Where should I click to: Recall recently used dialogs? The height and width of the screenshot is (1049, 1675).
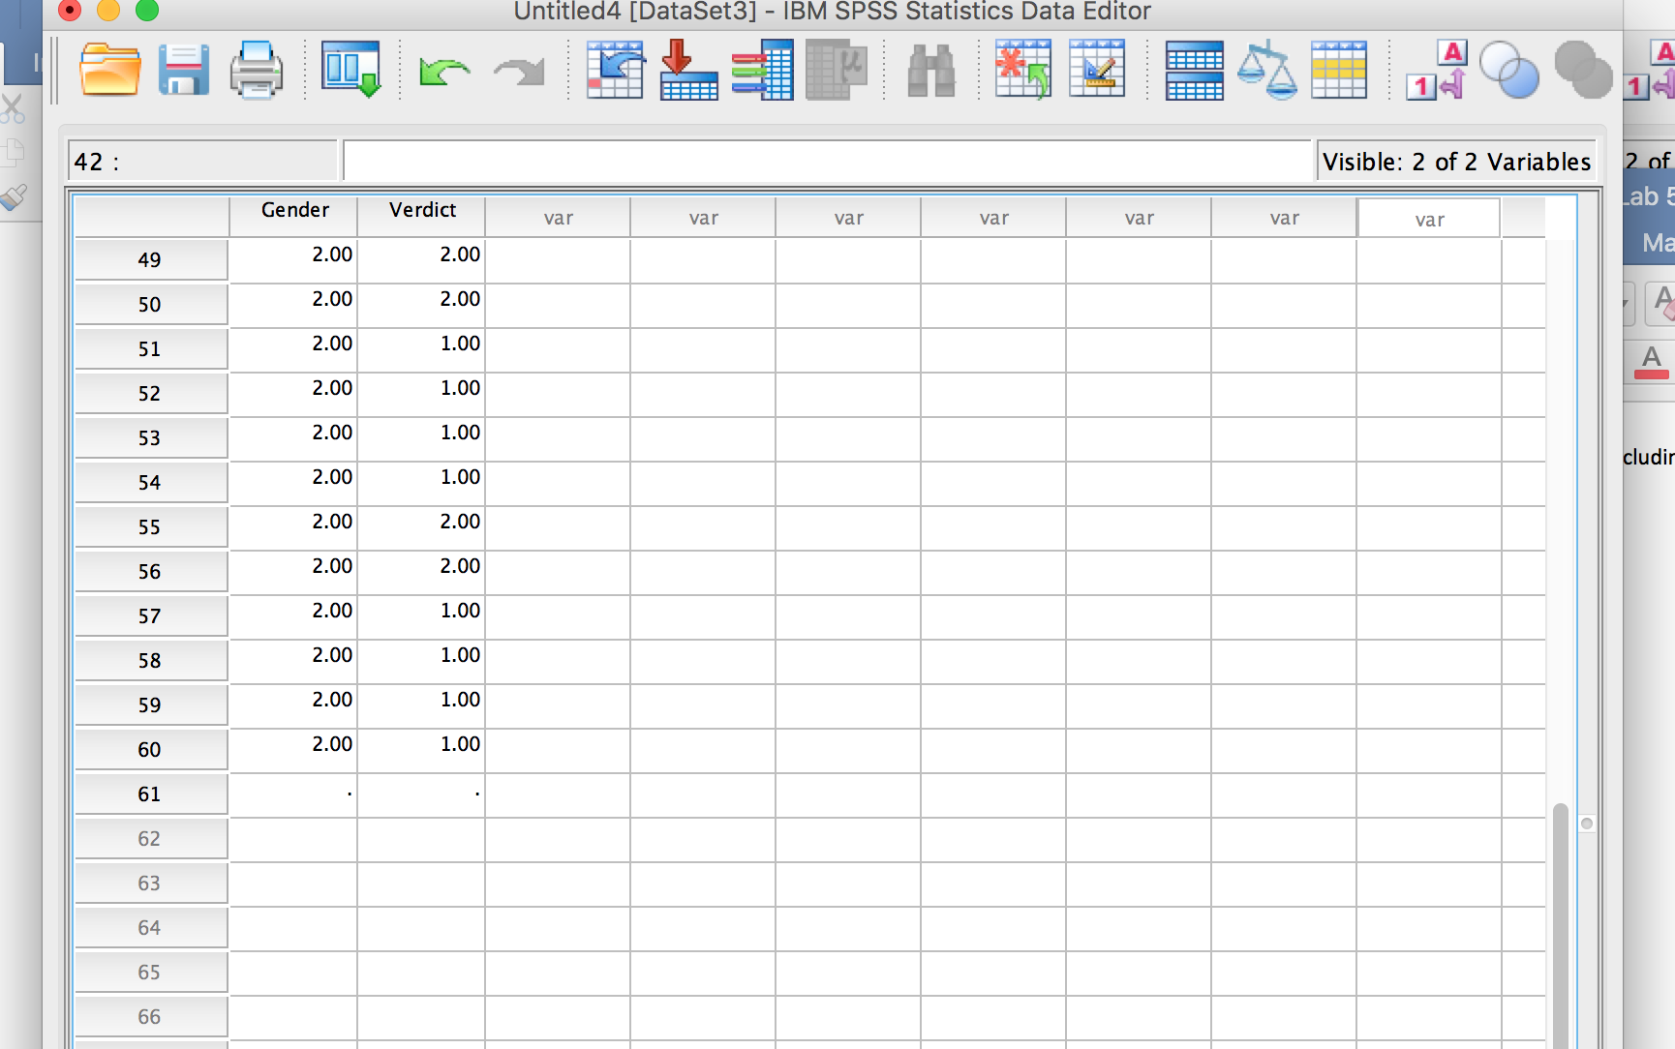click(350, 71)
